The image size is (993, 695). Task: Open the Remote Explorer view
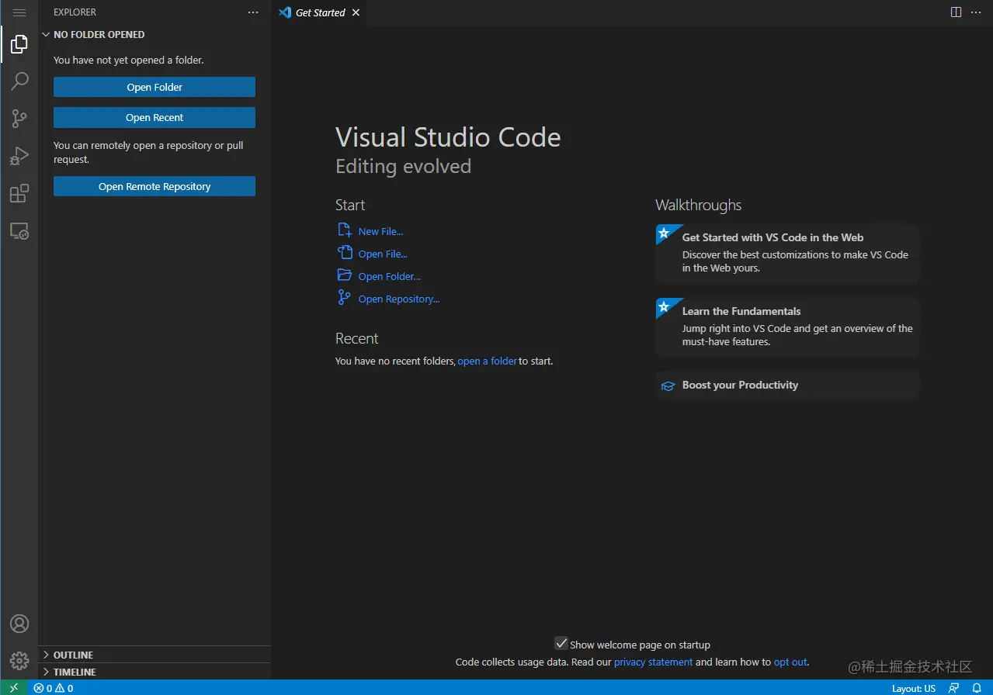point(19,230)
